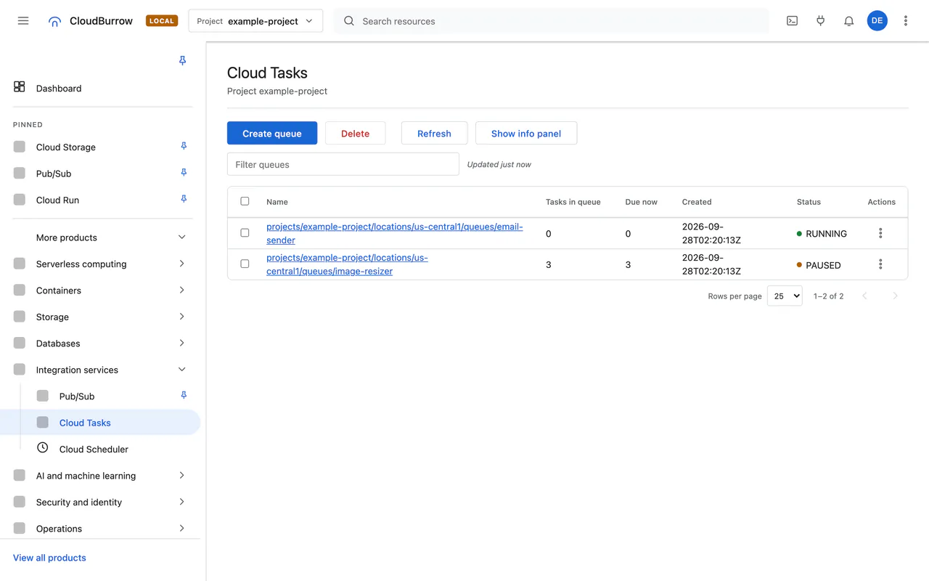Expand AI and machine learning category
This screenshot has height=581, width=929.
point(181,476)
